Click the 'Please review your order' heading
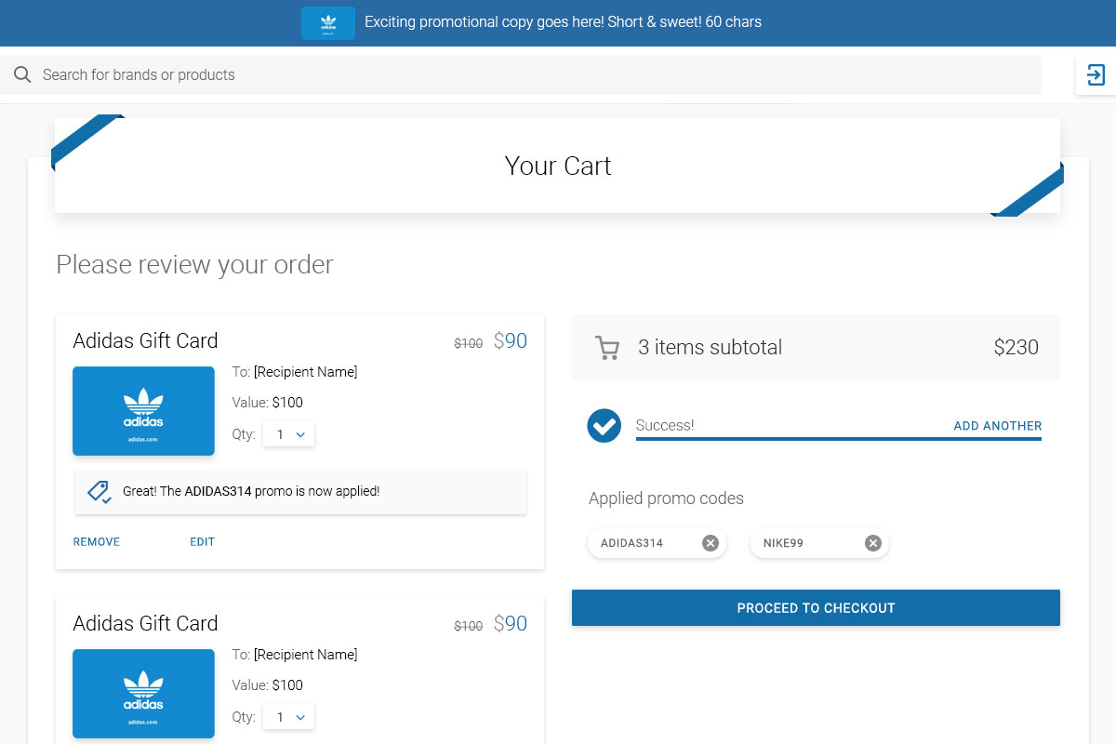 tap(194, 265)
